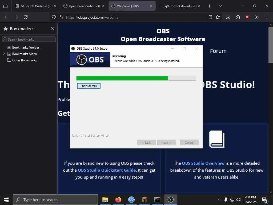Open File Explorer from the taskbar
This screenshot has width=273, height=205.
tap(105, 200)
